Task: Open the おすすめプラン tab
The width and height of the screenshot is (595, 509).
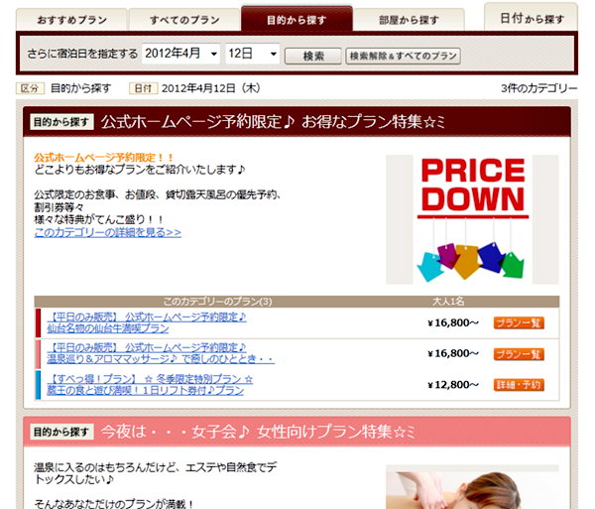Action: point(73,21)
